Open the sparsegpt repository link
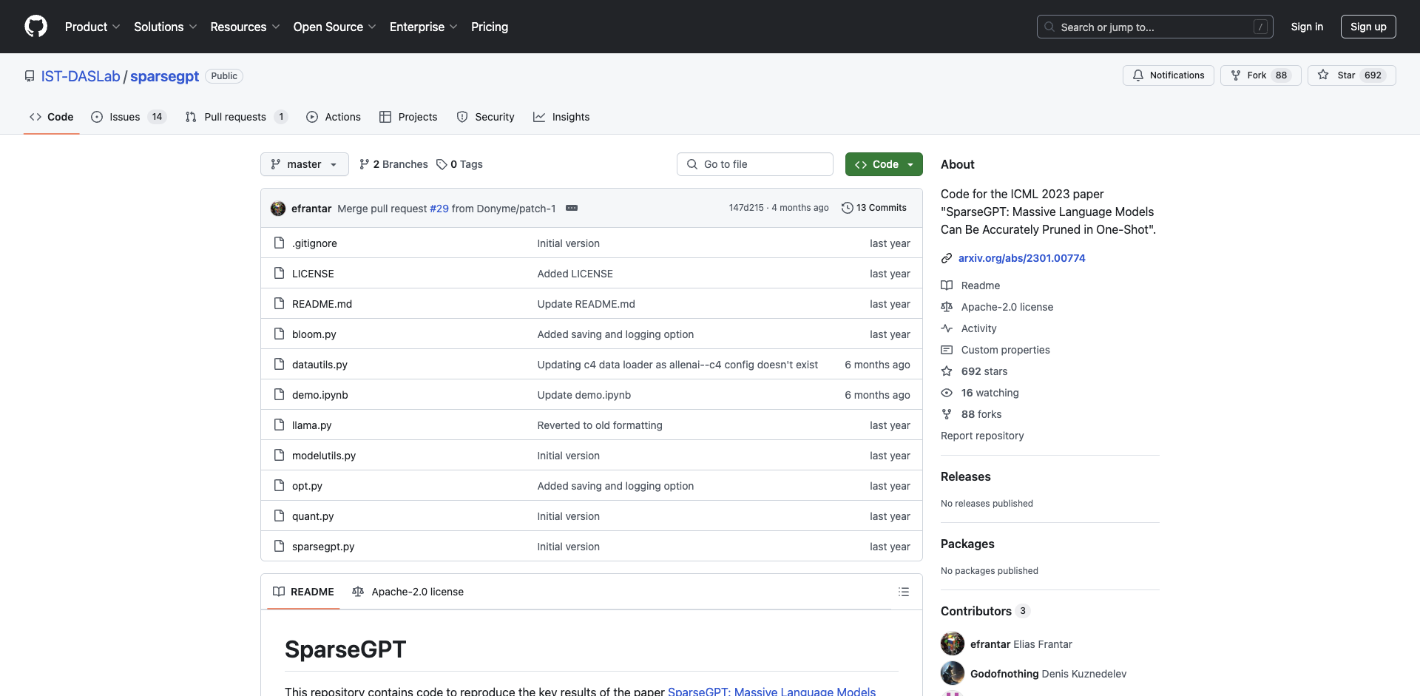The image size is (1420, 696). 165,76
